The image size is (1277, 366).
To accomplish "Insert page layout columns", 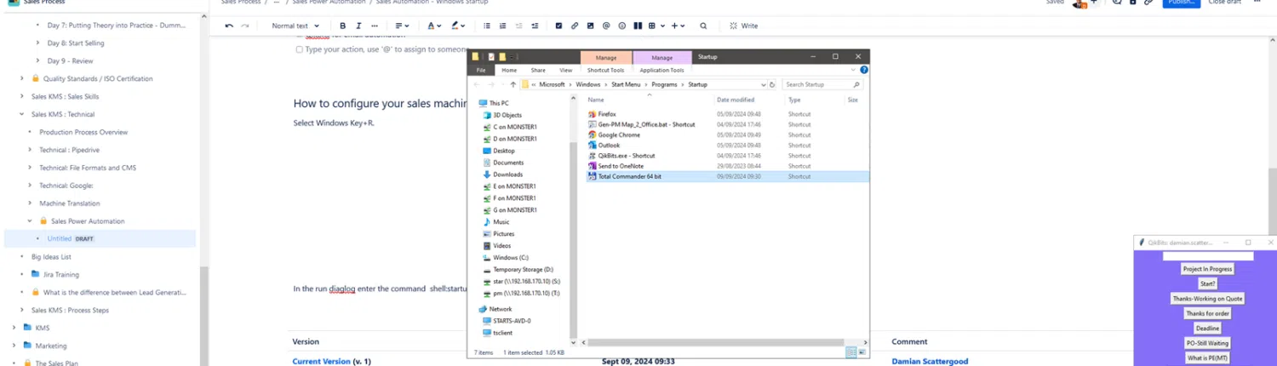I will click(x=637, y=26).
